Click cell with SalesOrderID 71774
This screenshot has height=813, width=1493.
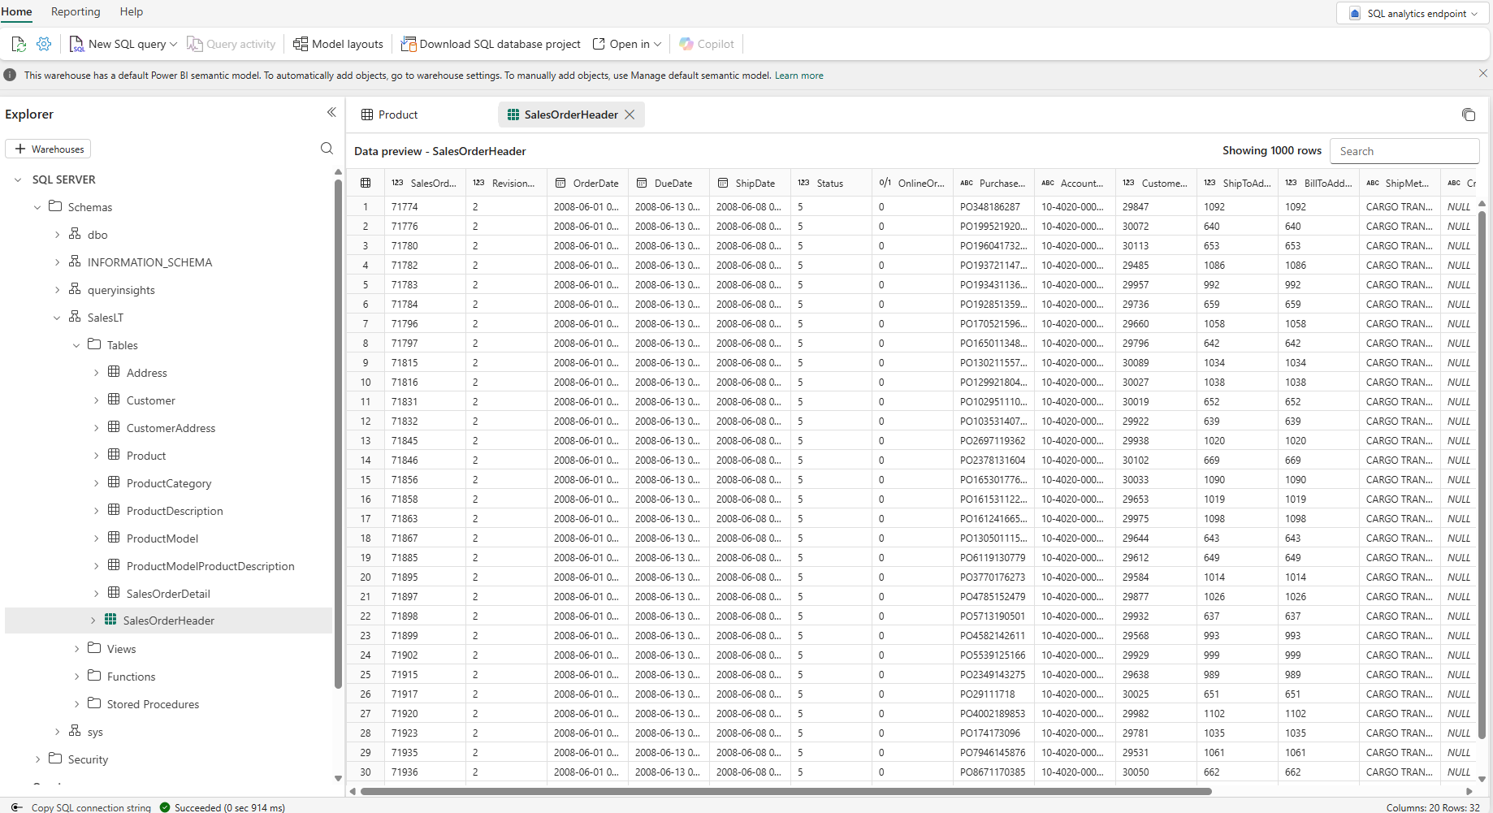(x=425, y=207)
